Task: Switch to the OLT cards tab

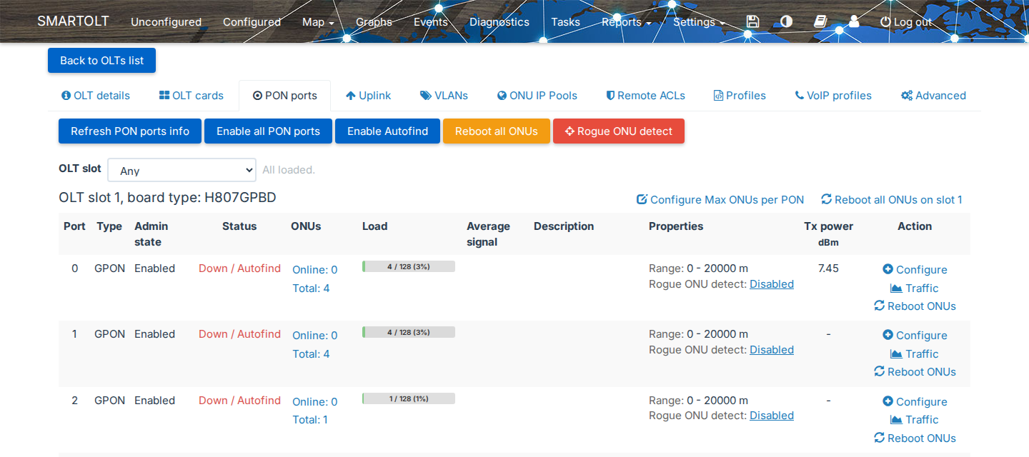Action: tap(191, 96)
